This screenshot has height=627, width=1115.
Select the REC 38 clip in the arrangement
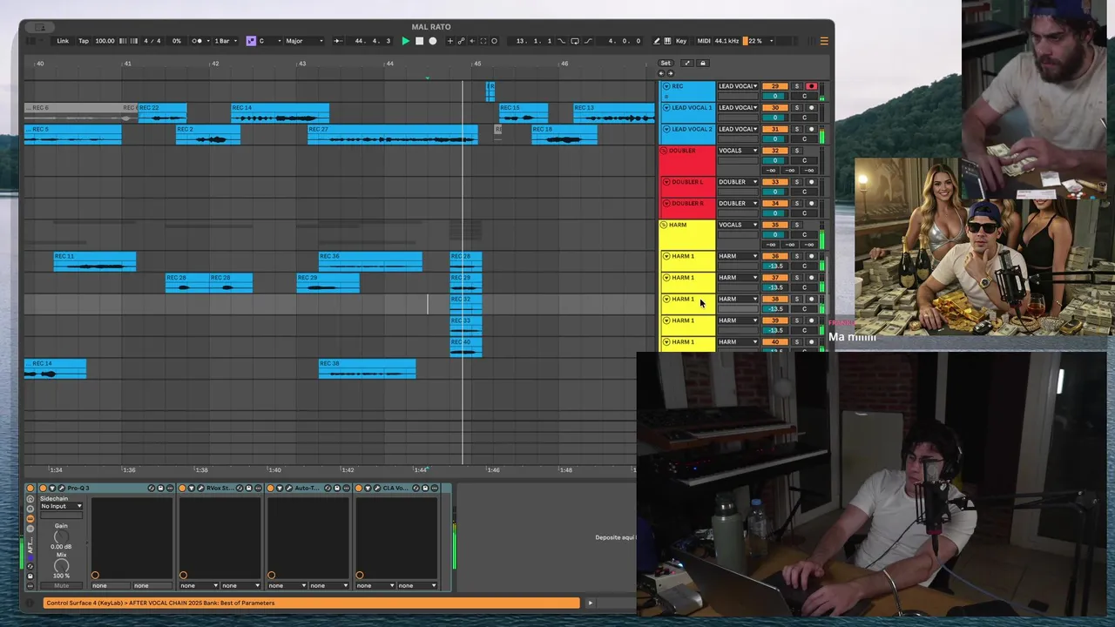click(368, 369)
